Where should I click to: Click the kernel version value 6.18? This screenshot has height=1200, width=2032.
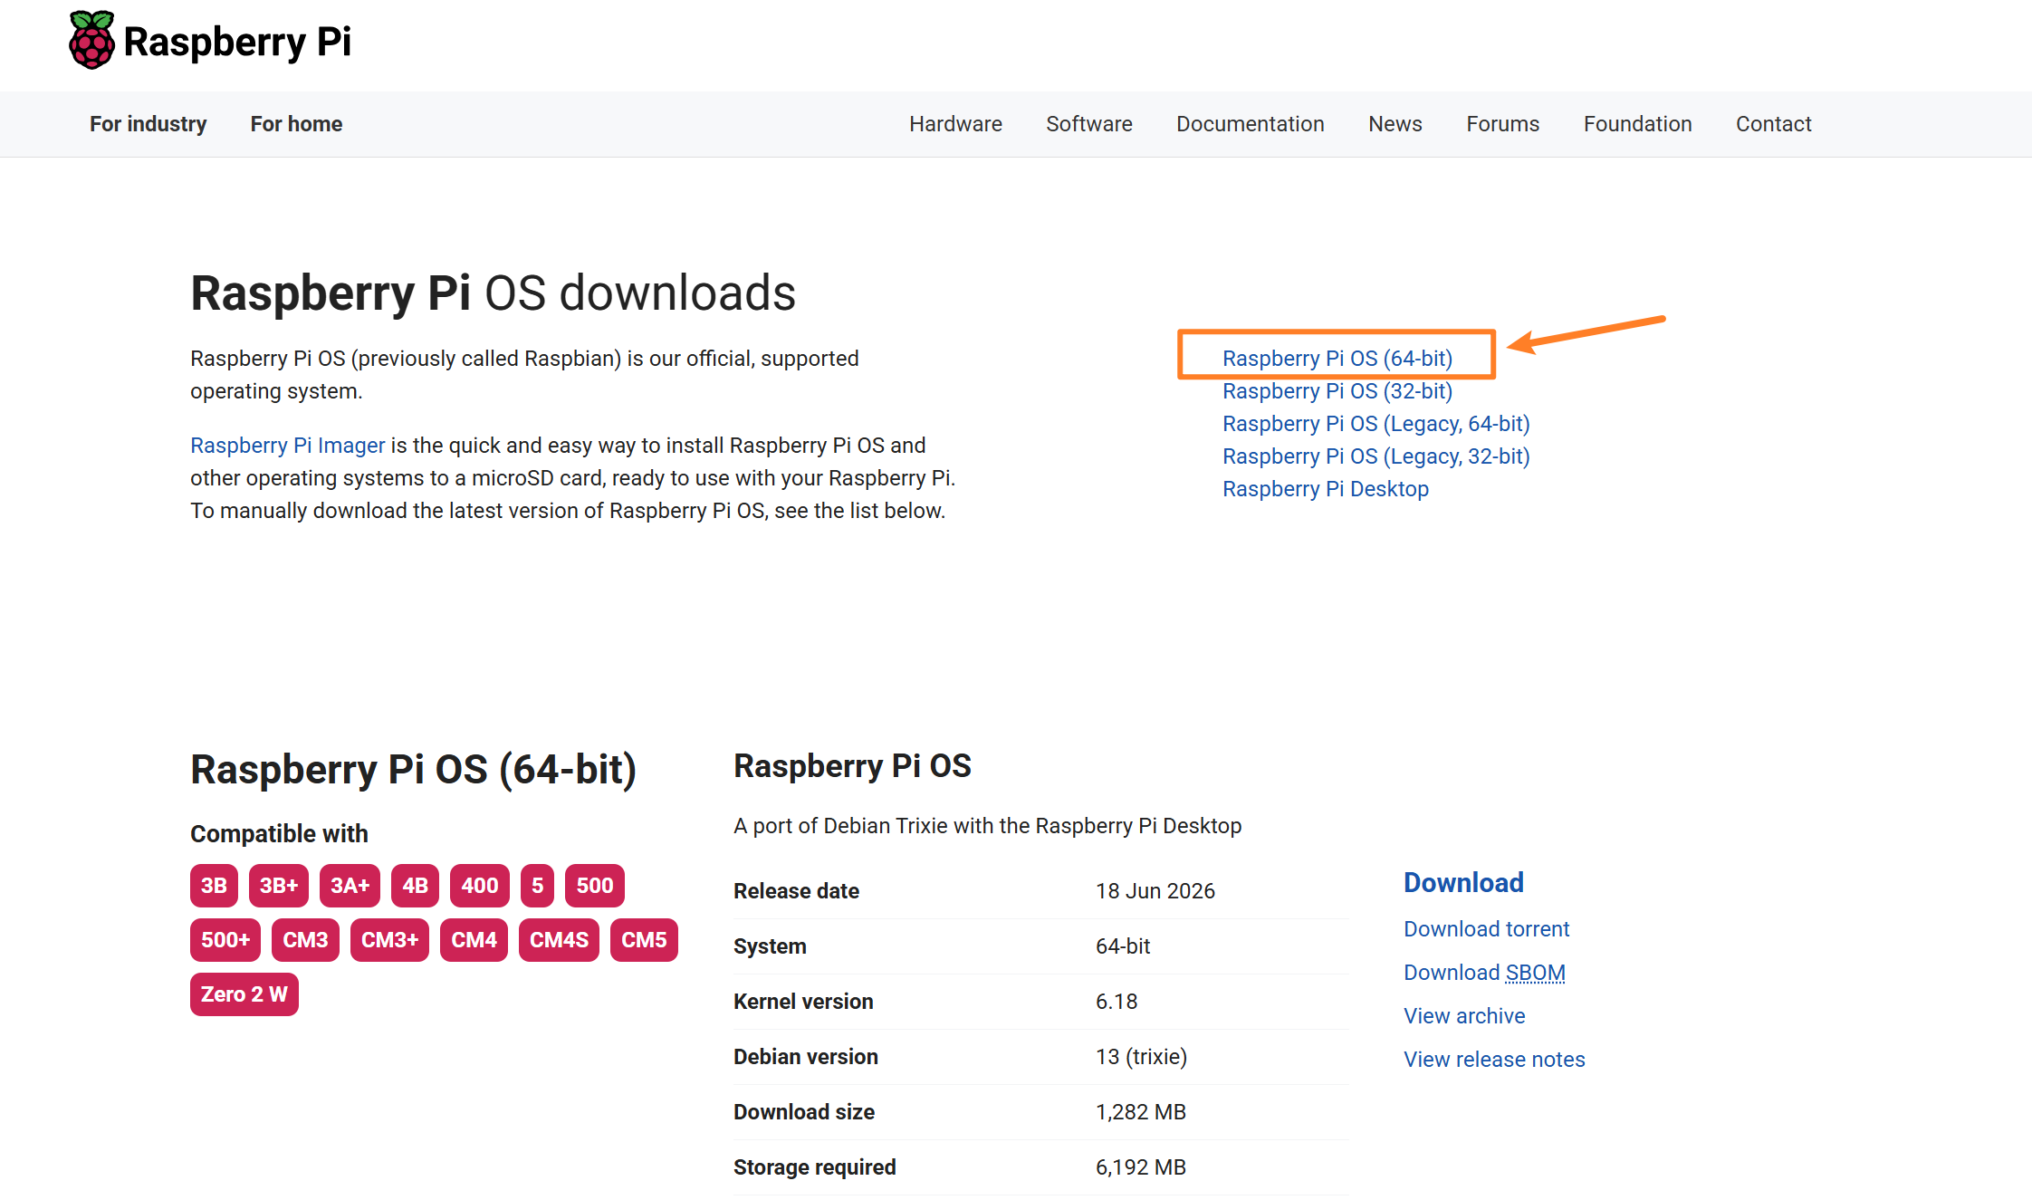coord(1117,1002)
